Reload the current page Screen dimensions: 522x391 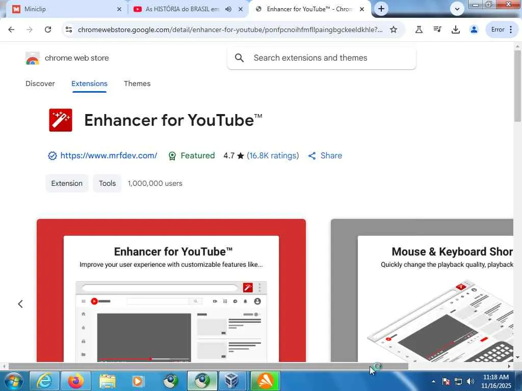pos(48,30)
